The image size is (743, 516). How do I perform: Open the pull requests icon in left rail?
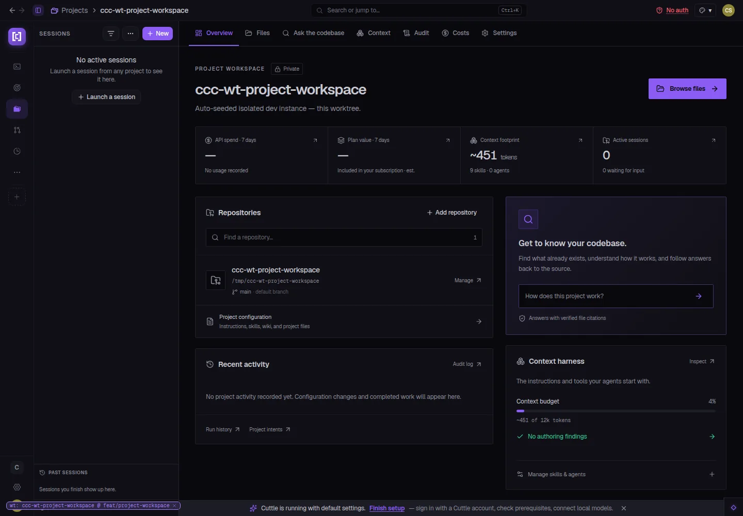[x=17, y=130]
